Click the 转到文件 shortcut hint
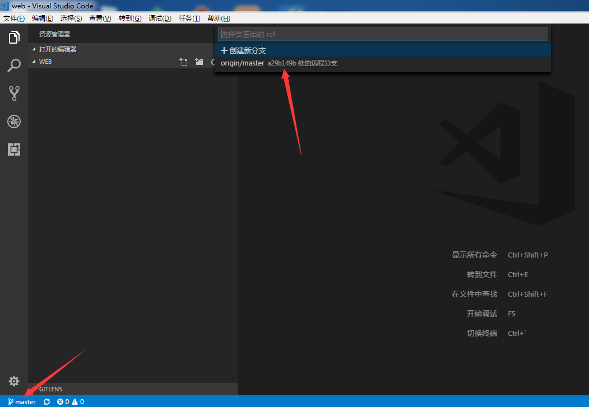 [482, 274]
